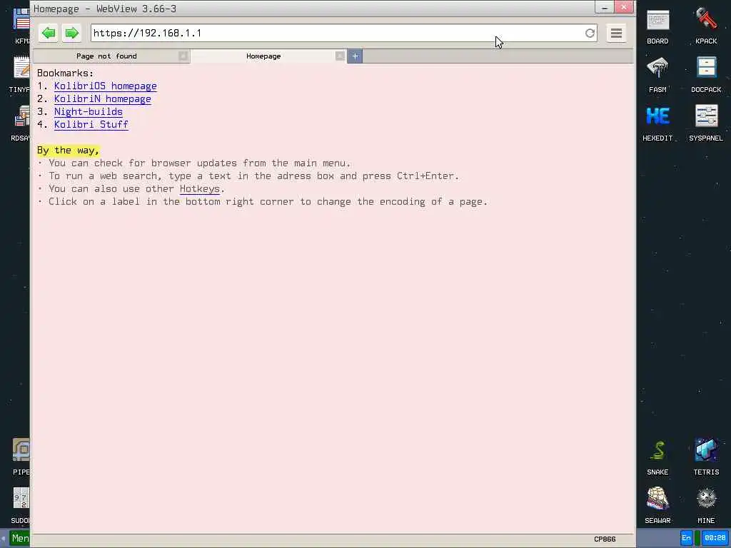Reload the page using the refresh icon

(x=590, y=33)
